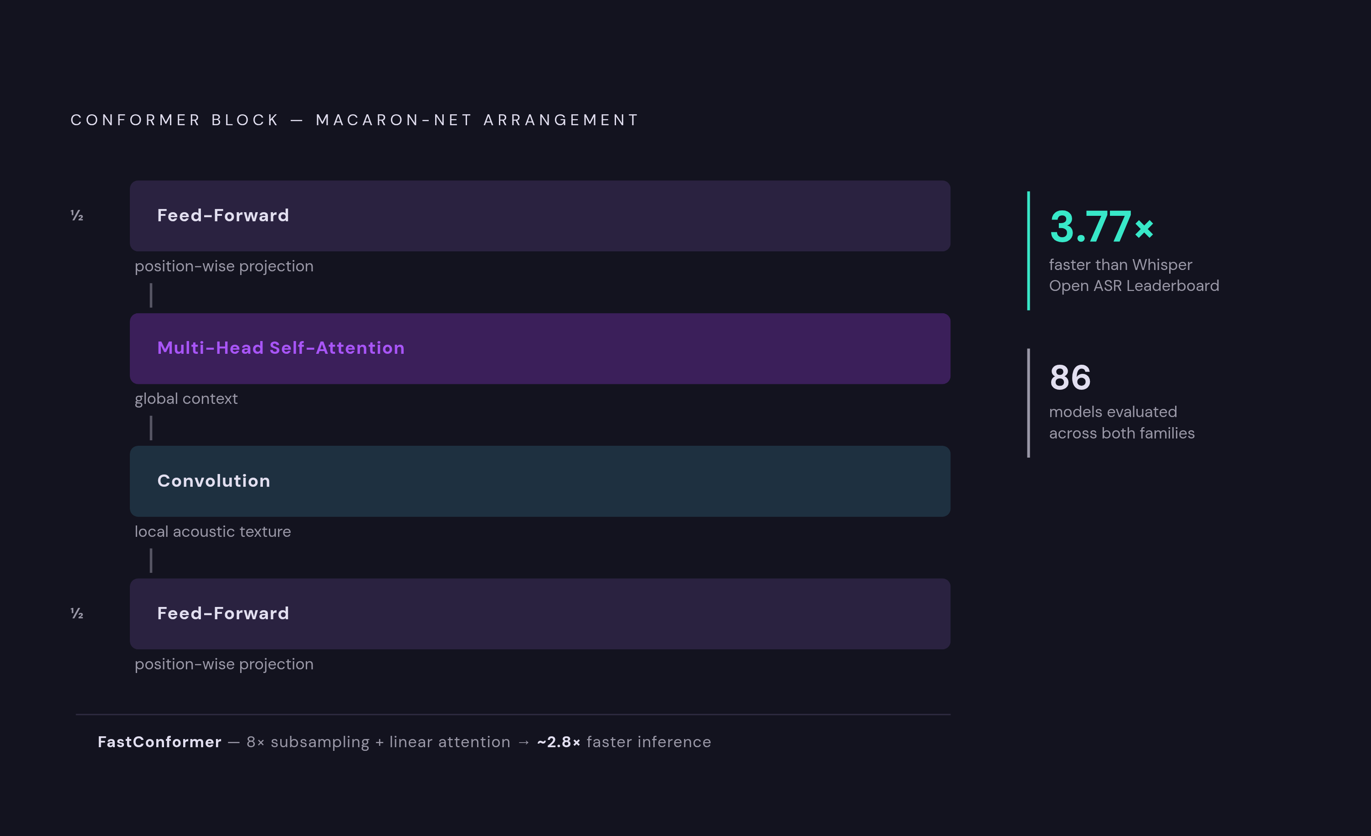Click the 'CONFORMER BLOCK — MACARON-NET ARRANGEMENT' heading
This screenshot has height=836, width=1371.
[x=354, y=120]
